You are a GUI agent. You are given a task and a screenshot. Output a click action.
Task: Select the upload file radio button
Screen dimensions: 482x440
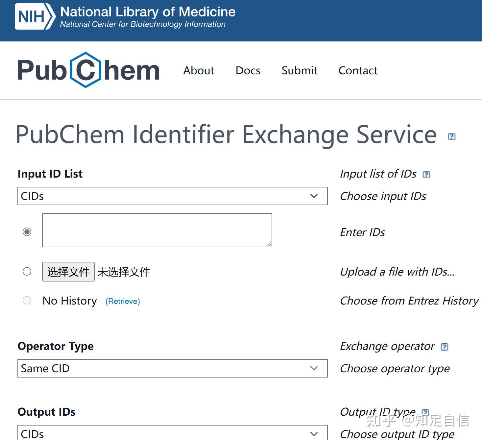coord(27,271)
